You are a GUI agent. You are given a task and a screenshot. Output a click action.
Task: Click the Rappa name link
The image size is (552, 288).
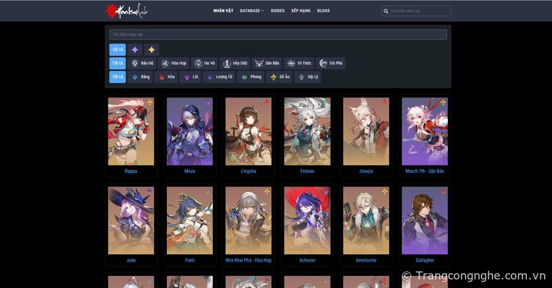click(131, 171)
